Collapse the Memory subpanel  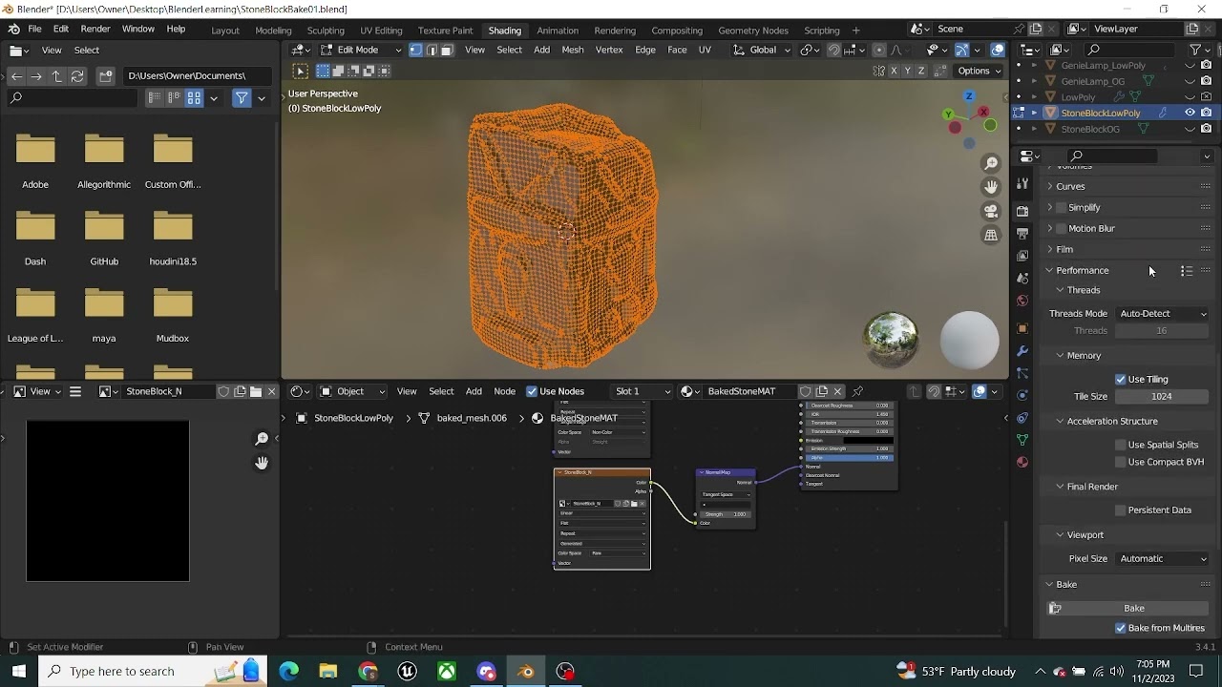(1083, 355)
